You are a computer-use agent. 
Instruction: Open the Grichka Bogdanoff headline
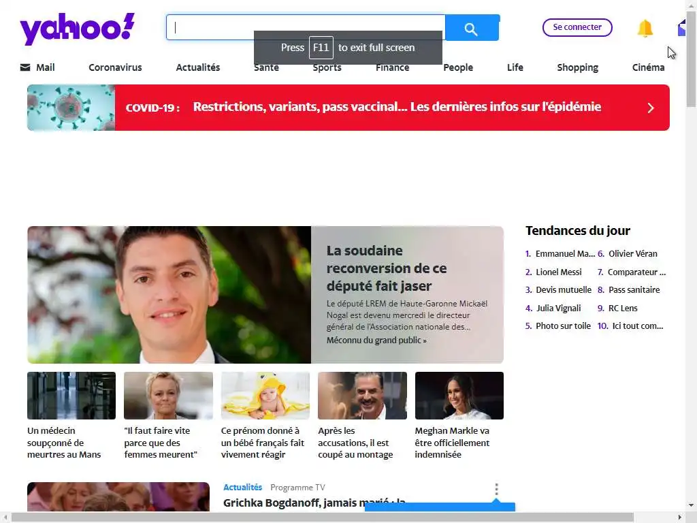(314, 503)
